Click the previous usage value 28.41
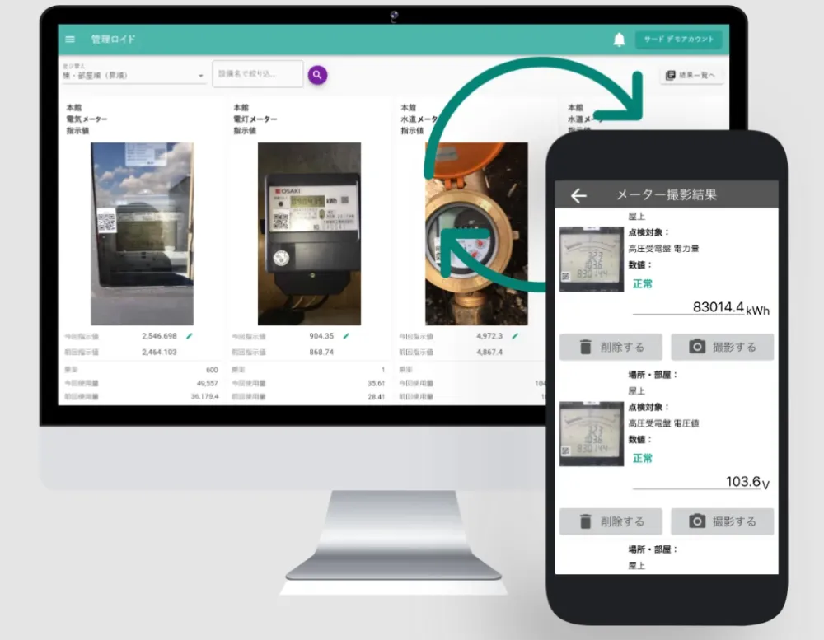 point(377,397)
